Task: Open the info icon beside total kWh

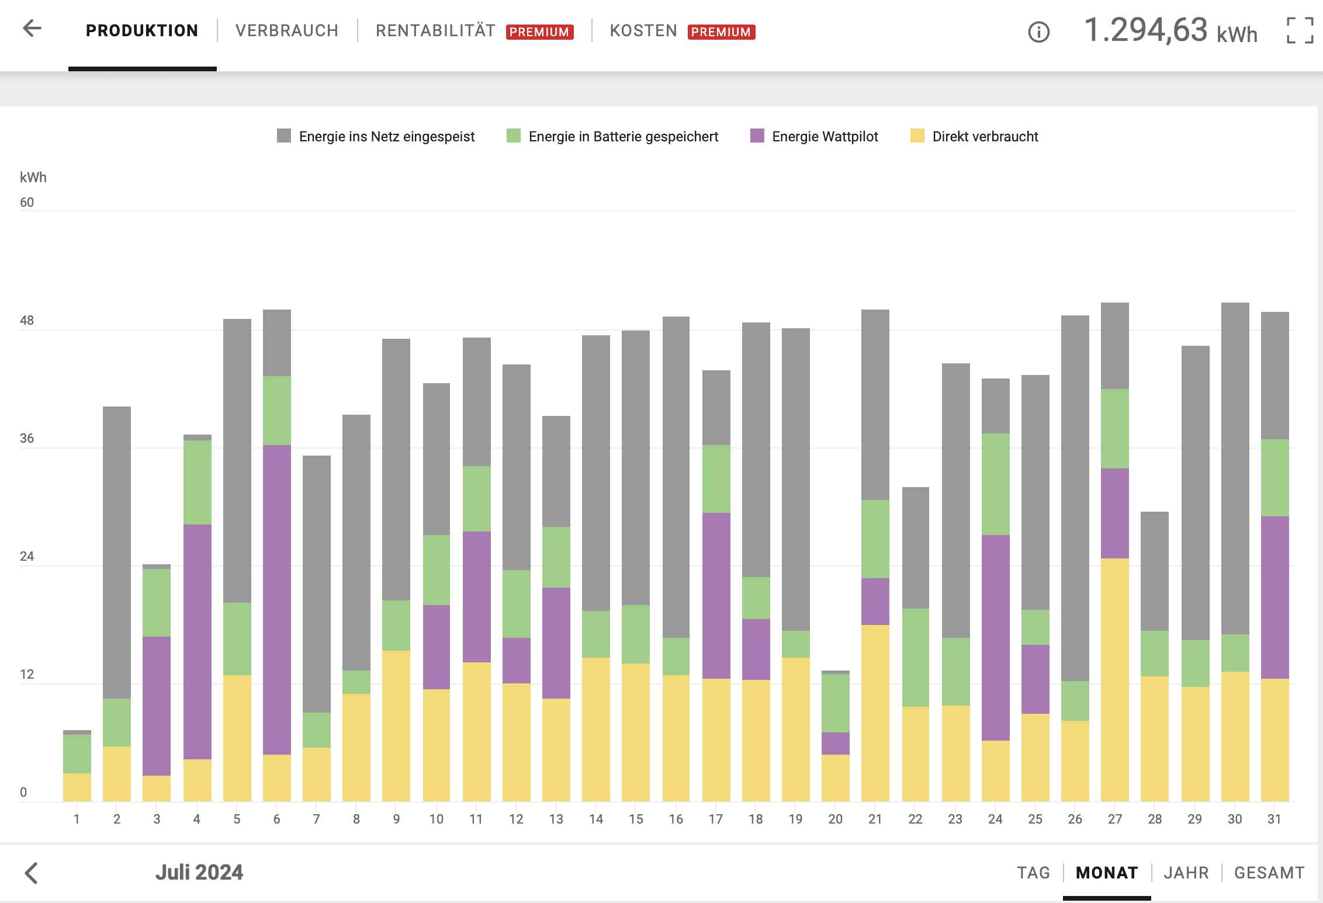Action: click(x=1038, y=32)
